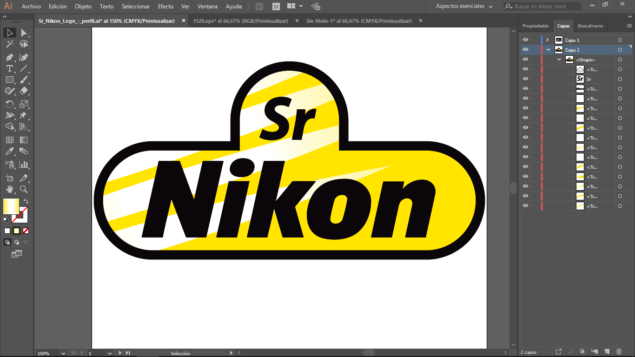The width and height of the screenshot is (635, 357).
Task: Select the Direct Selection (white arrow) tool
Action: 24,33
